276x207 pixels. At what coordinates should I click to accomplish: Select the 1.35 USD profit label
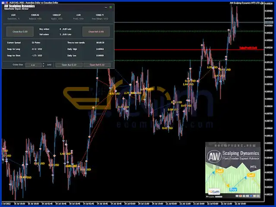tap(212, 67)
